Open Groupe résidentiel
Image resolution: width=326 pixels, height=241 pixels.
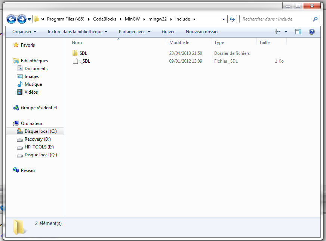39,108
